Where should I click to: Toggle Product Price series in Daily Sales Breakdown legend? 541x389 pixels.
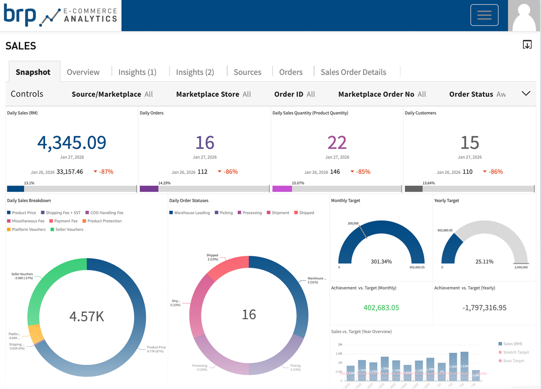pyautogui.click(x=21, y=213)
